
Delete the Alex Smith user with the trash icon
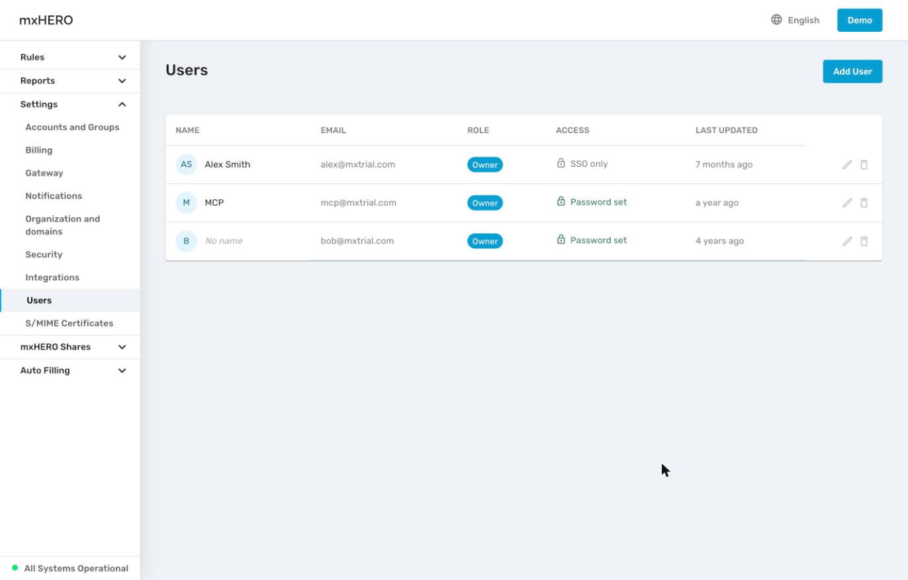864,165
